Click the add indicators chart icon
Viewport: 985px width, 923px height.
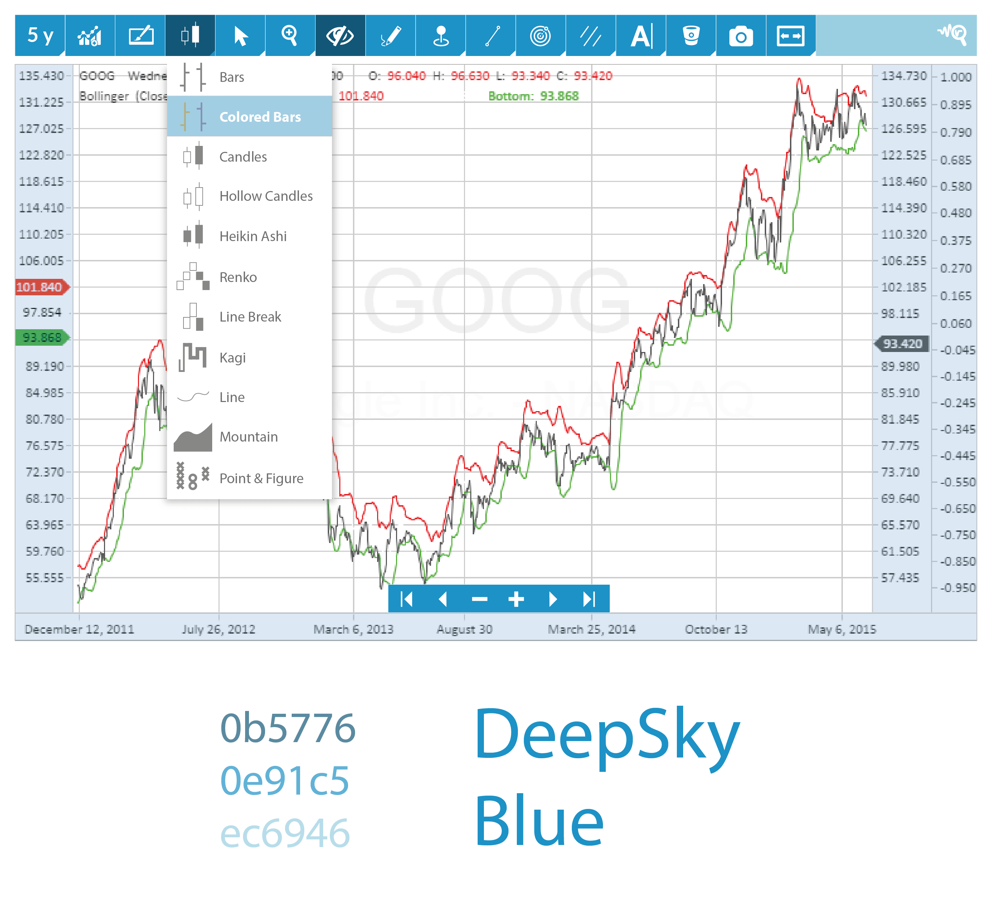pyautogui.click(x=90, y=36)
